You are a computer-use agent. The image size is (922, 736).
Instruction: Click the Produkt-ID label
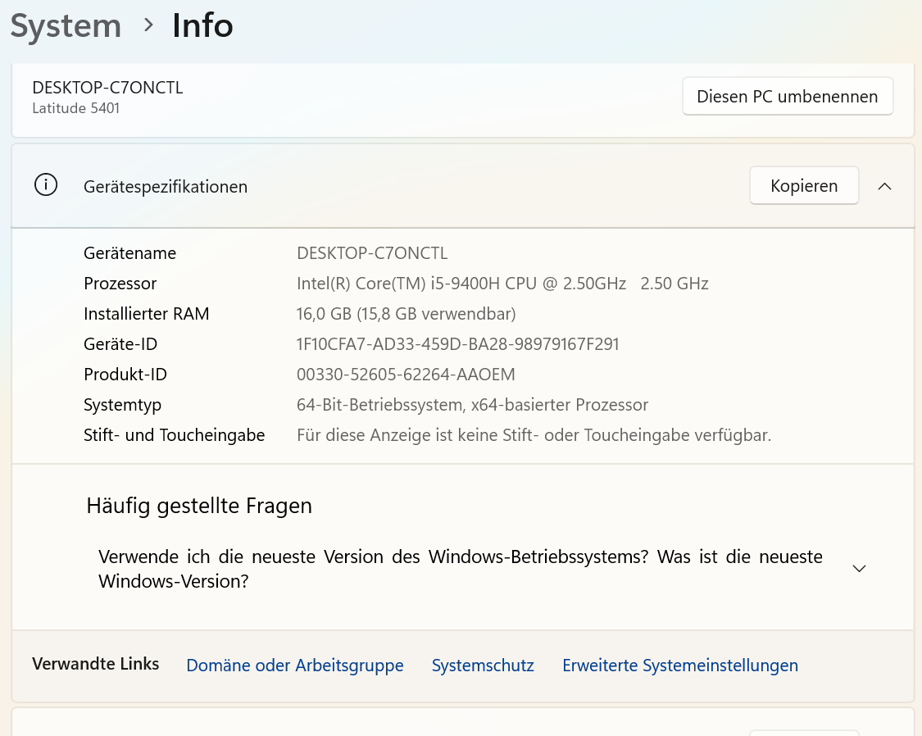pos(125,375)
